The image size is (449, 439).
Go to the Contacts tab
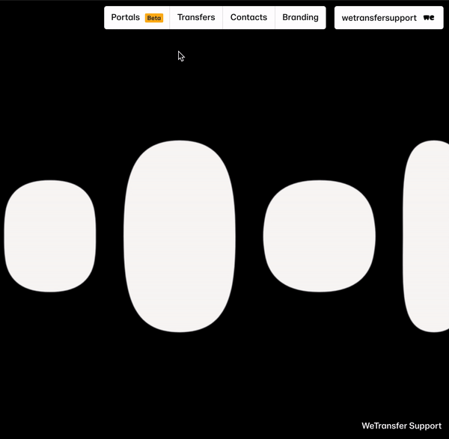coord(248,17)
